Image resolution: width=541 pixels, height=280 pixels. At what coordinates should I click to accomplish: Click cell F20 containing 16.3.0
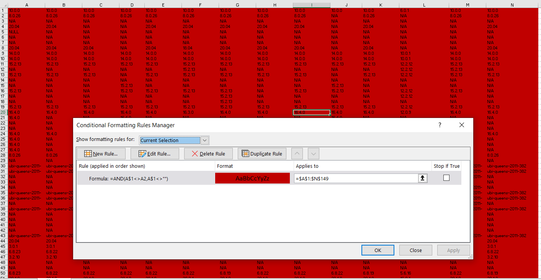[200, 112]
